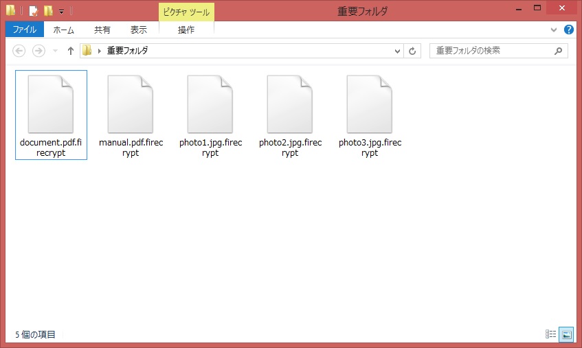This screenshot has height=348, width=582.
Task: Click the photo2.jpg.firecrypt file name label
Action: coord(290,148)
